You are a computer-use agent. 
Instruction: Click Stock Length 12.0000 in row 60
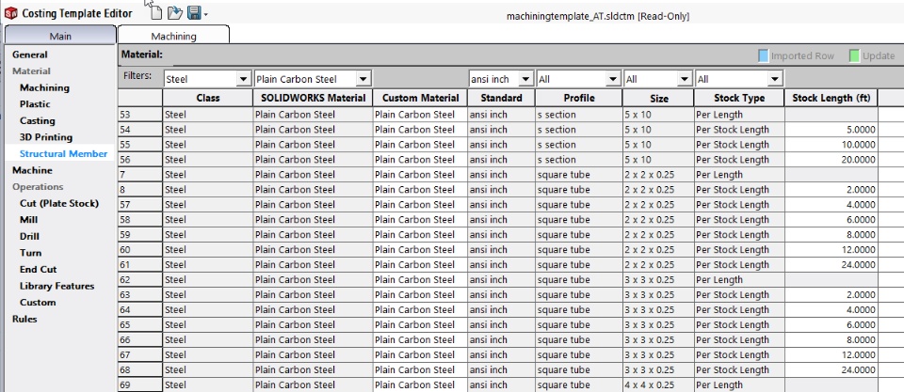(x=831, y=249)
